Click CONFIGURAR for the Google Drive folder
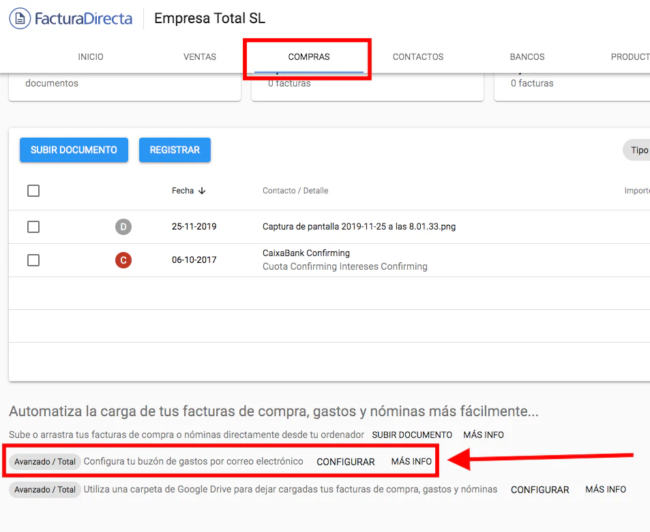 click(x=540, y=489)
